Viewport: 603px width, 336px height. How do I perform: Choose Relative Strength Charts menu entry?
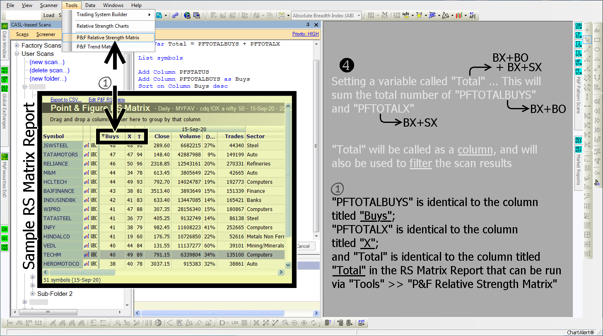point(109,26)
